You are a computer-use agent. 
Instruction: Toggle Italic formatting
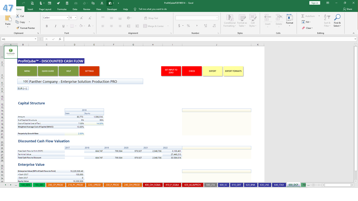pos(55,26)
